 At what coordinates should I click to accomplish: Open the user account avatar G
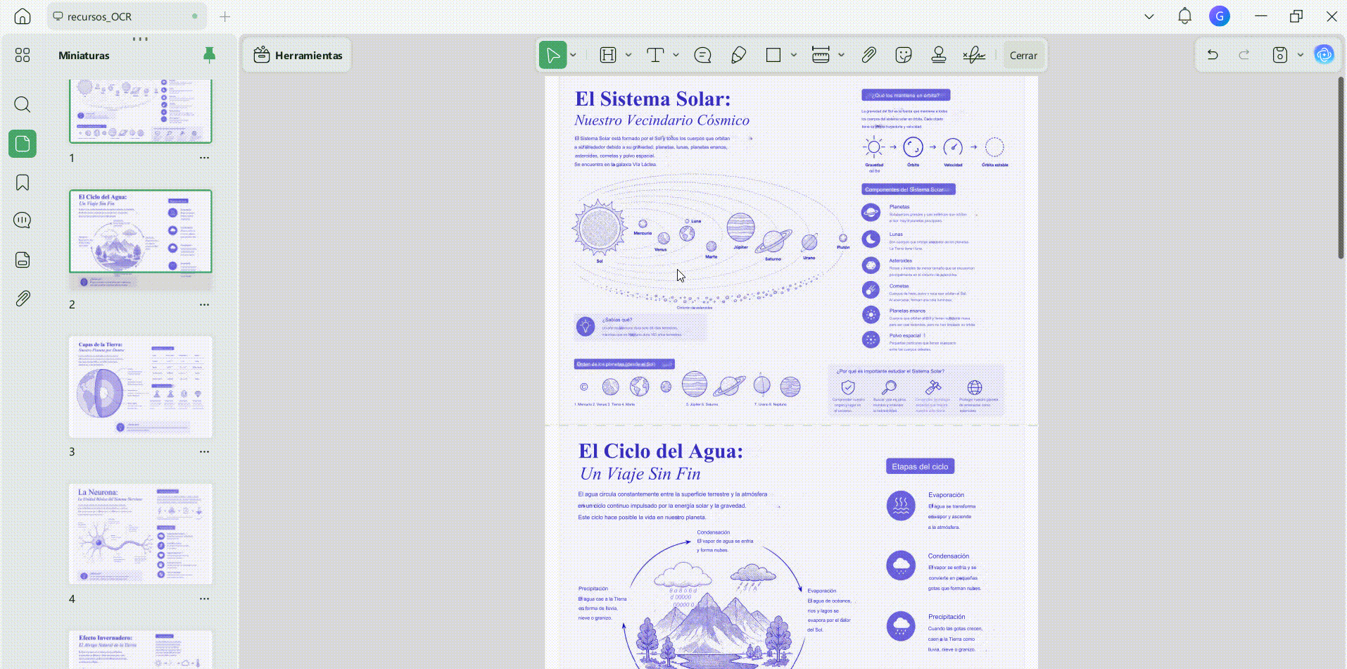point(1220,16)
